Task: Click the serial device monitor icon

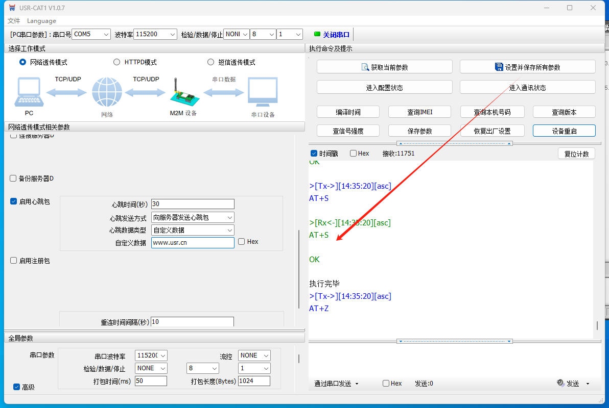Action: click(x=263, y=93)
